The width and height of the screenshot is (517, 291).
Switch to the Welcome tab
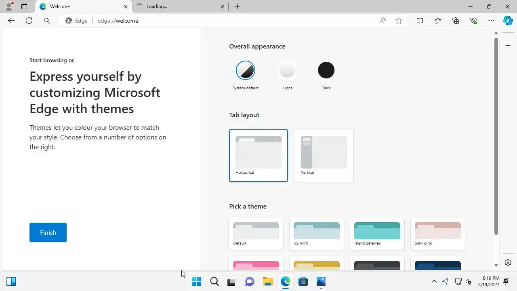[84, 6]
